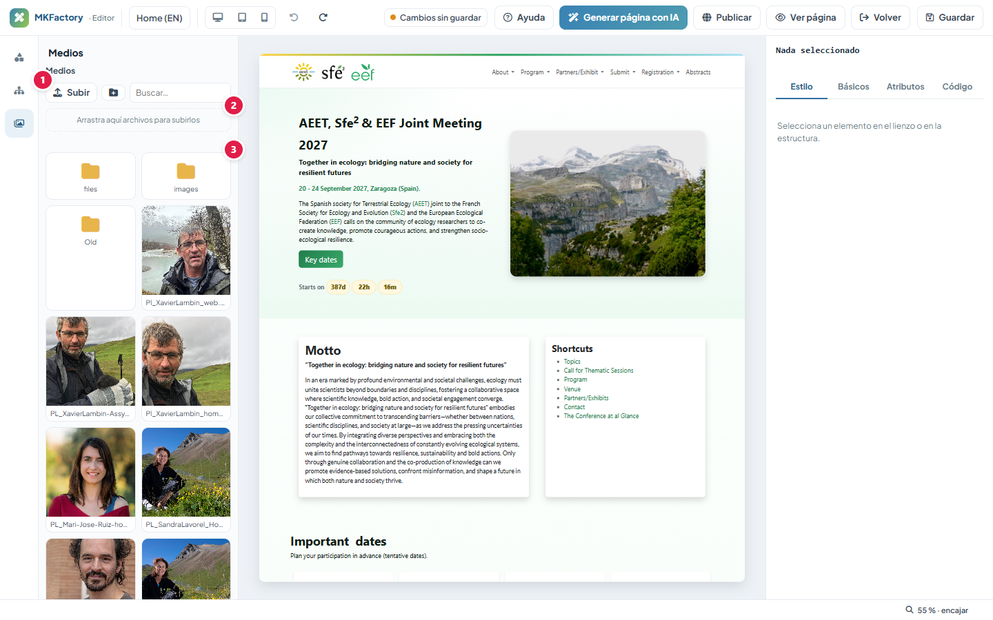
Task: Expand About menu in page preview
Action: click(503, 72)
